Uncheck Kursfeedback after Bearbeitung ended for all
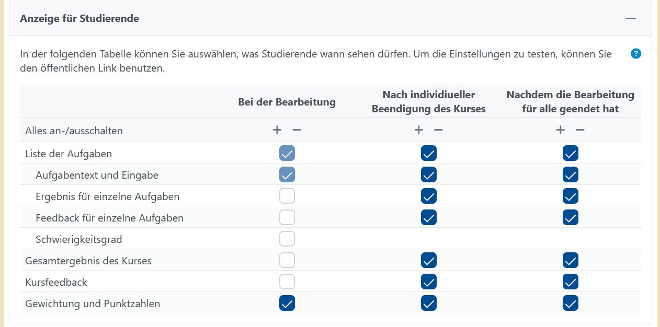The height and width of the screenshot is (327, 660). click(571, 282)
